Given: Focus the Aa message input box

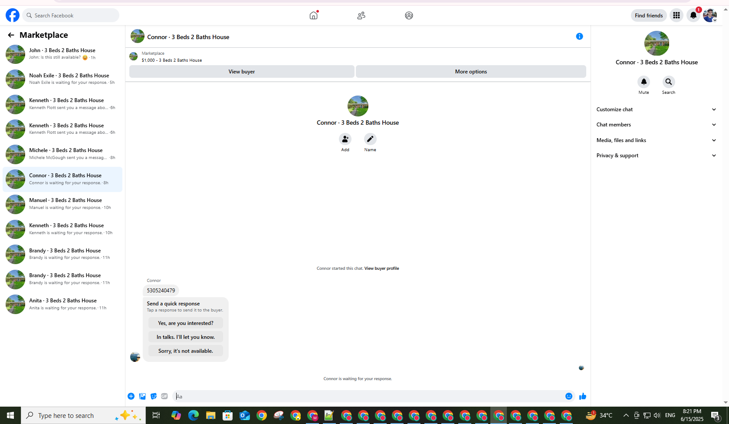Looking at the screenshot, I should [368, 396].
